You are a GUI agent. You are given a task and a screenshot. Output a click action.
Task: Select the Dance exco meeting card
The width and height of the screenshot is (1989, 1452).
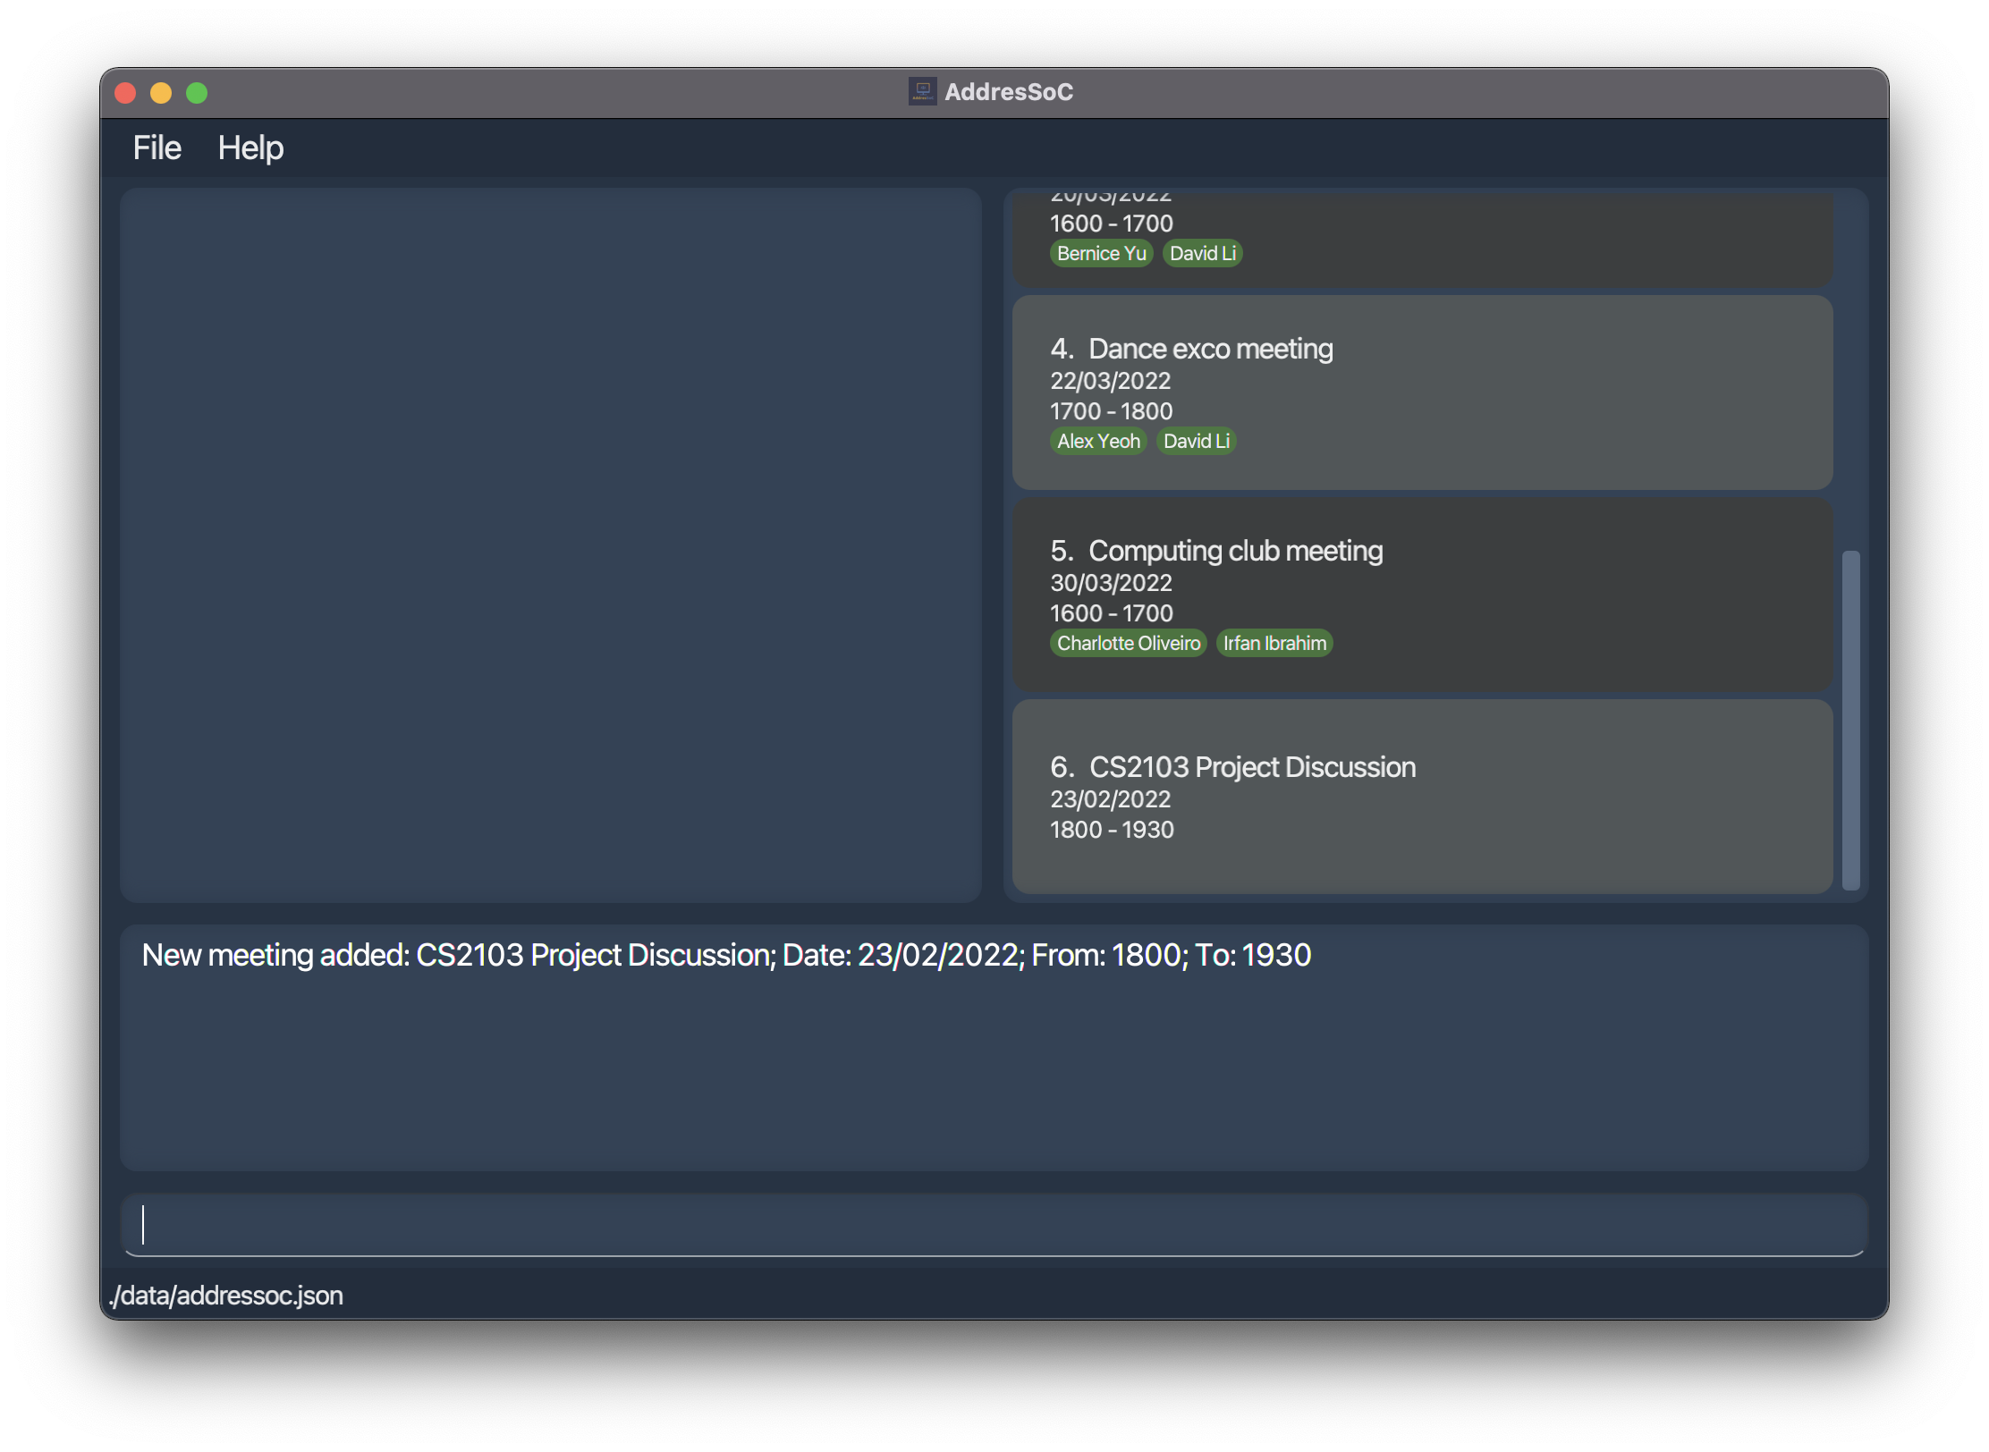pos(1422,393)
